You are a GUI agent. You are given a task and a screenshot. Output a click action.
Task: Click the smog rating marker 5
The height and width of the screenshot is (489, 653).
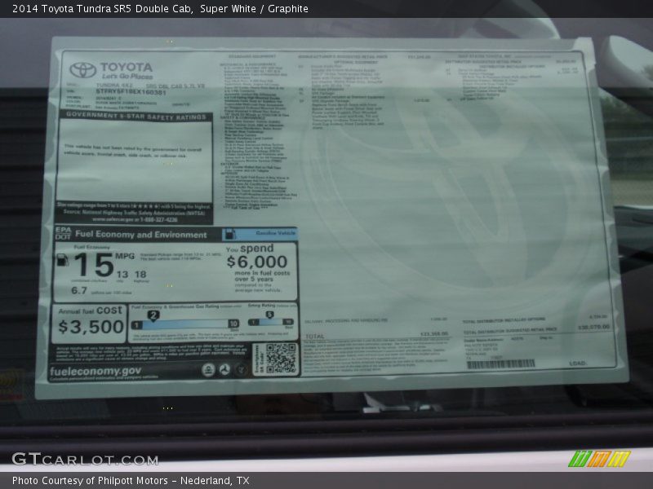269,315
